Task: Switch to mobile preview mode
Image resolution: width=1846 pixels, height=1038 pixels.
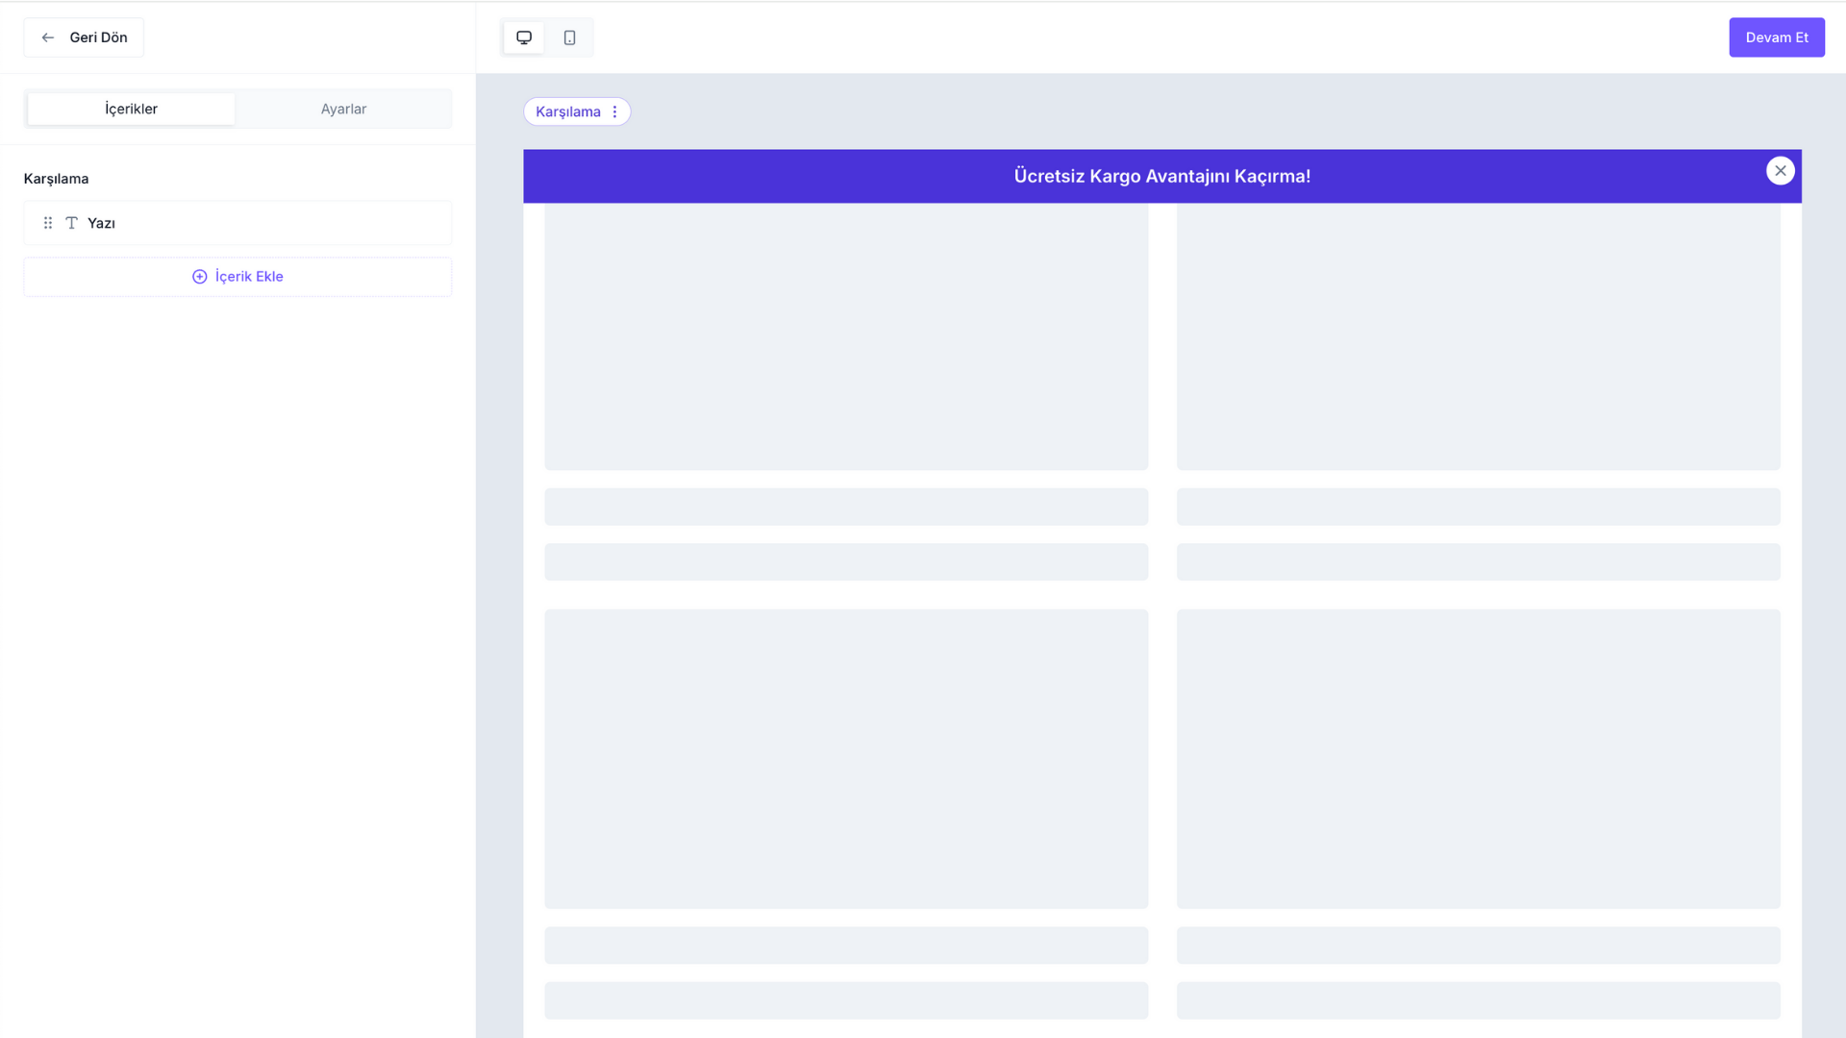Action: (x=569, y=37)
